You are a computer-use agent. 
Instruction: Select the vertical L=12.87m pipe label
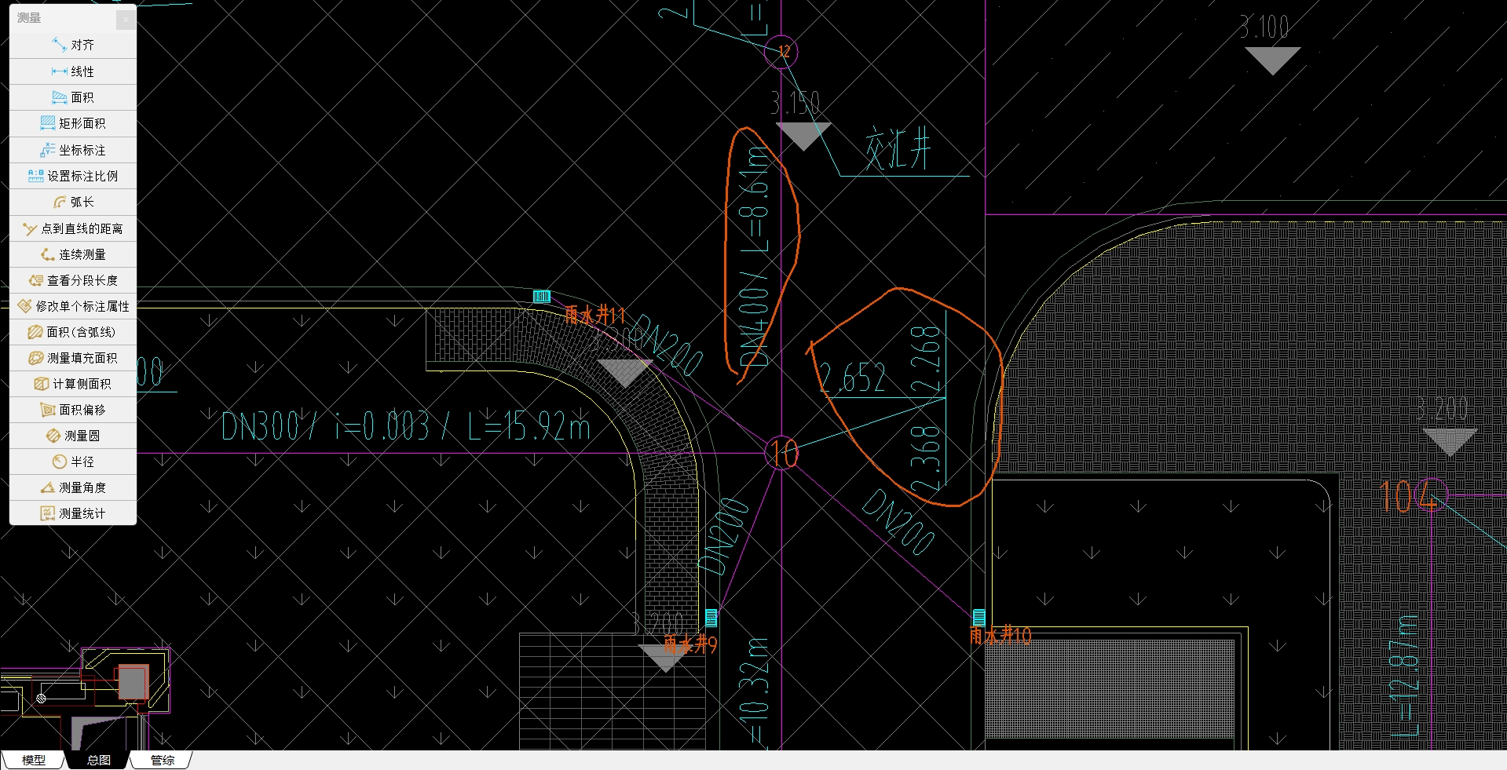coord(1404,677)
